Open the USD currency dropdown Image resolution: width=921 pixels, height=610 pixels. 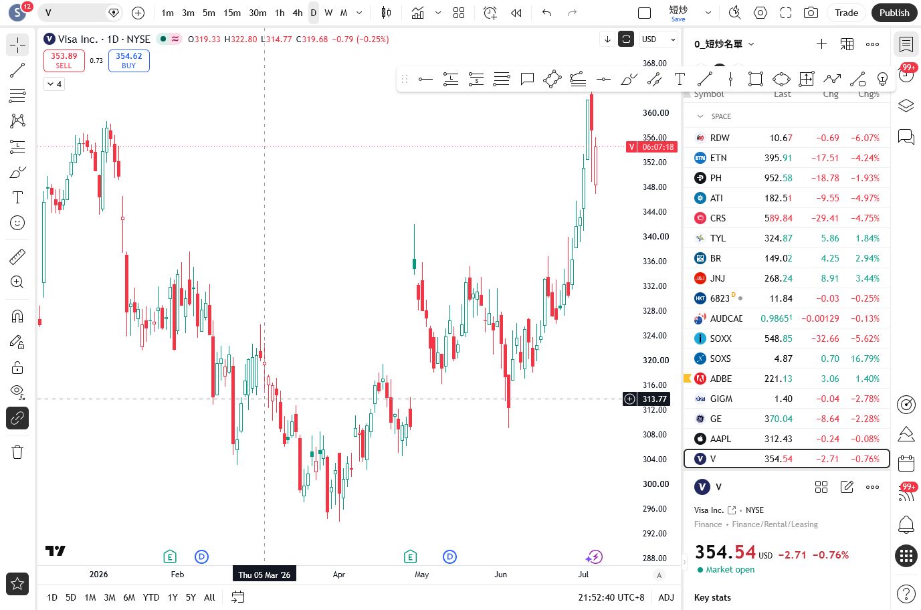[659, 39]
